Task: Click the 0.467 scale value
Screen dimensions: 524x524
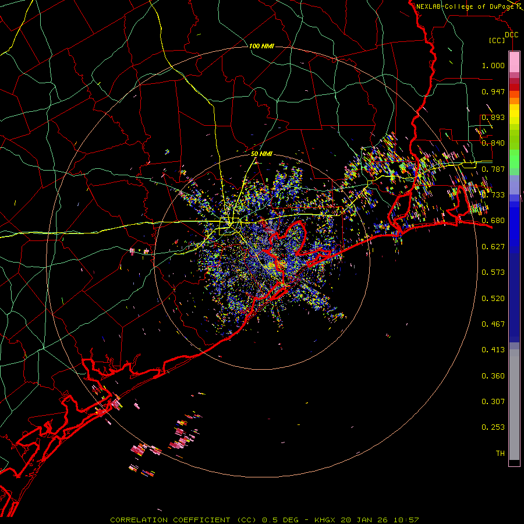Action: [x=493, y=324]
